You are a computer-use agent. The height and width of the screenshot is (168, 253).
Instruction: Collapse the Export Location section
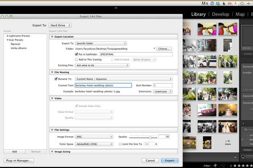52,36
